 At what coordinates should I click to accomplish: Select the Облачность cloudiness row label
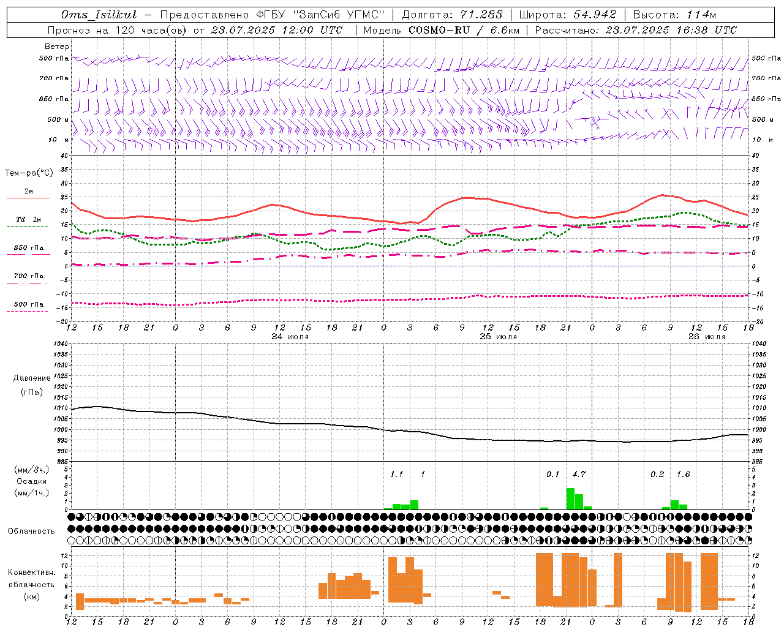[x=31, y=531]
